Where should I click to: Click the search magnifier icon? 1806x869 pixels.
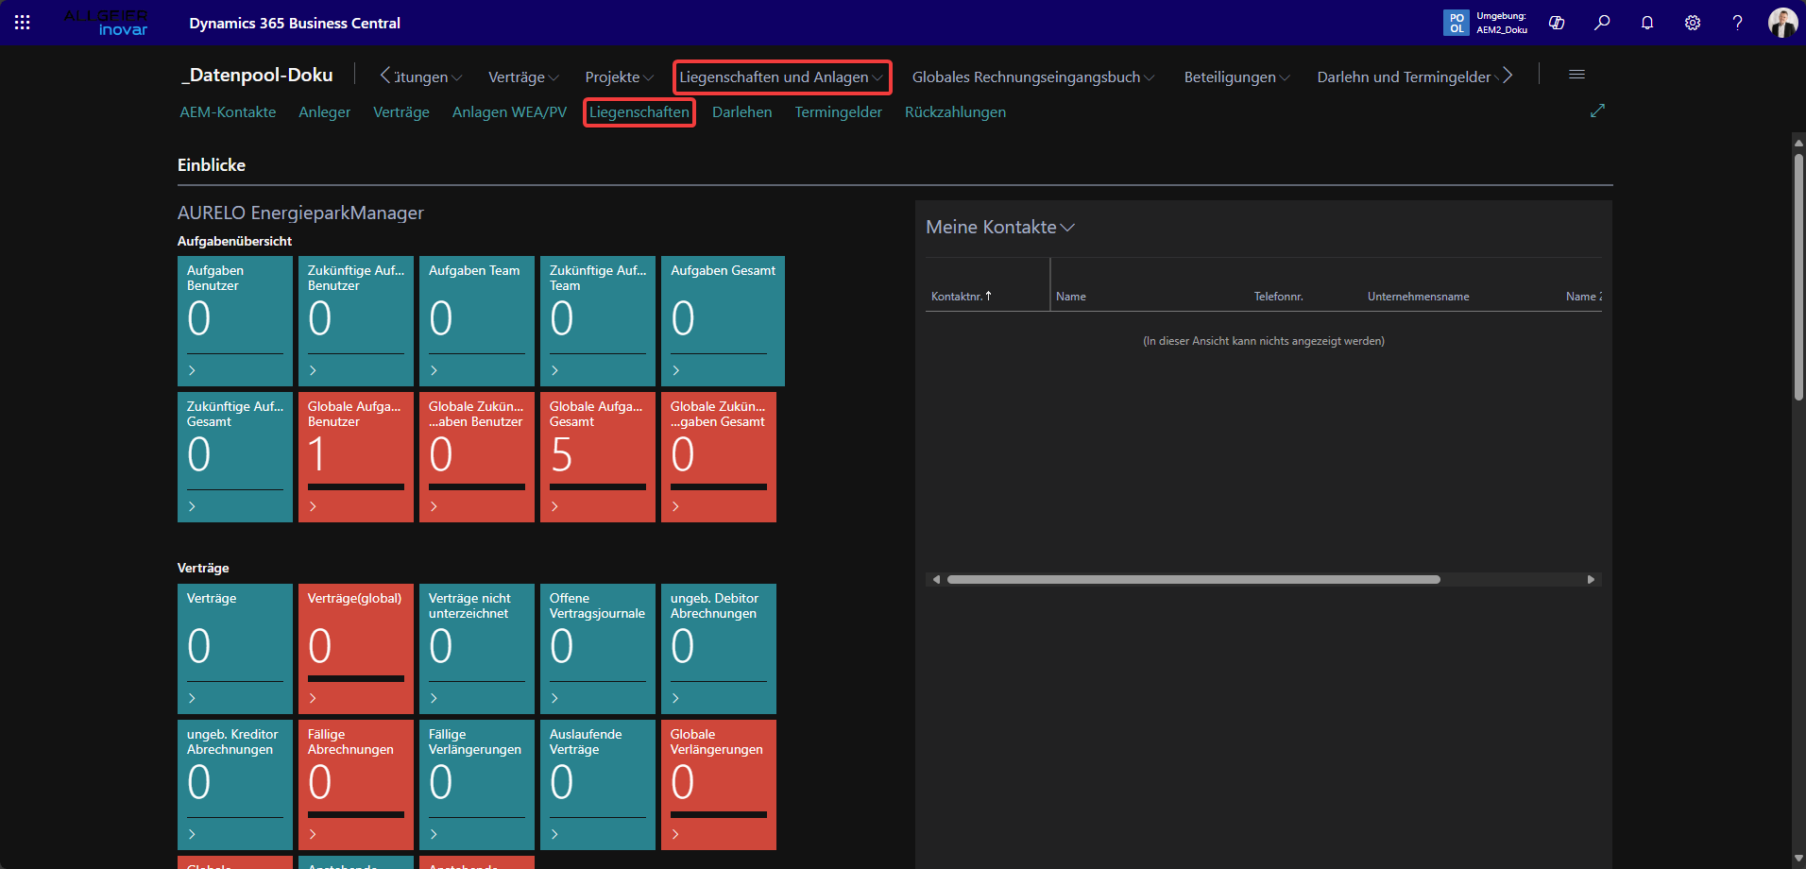click(1602, 23)
